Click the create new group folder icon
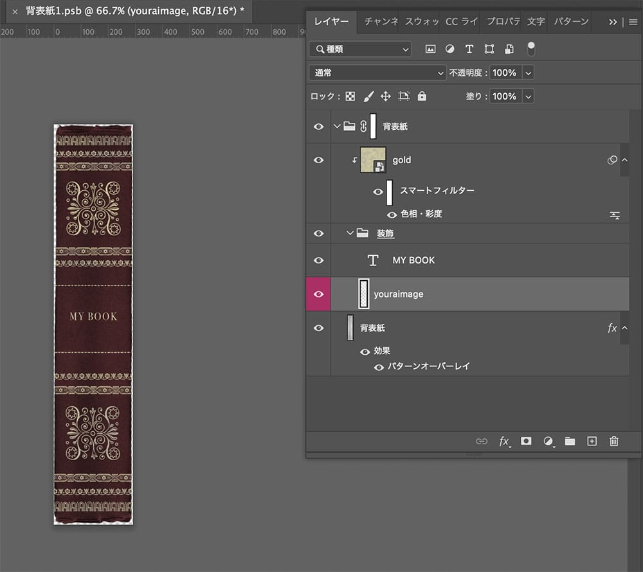Viewport: 643px width, 572px height. tap(570, 441)
